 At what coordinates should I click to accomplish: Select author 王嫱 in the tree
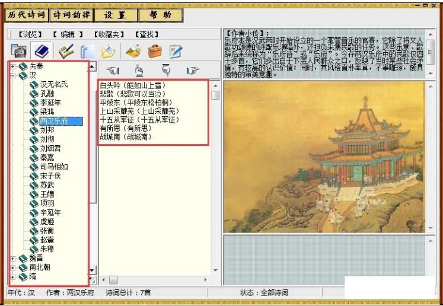click(x=47, y=194)
